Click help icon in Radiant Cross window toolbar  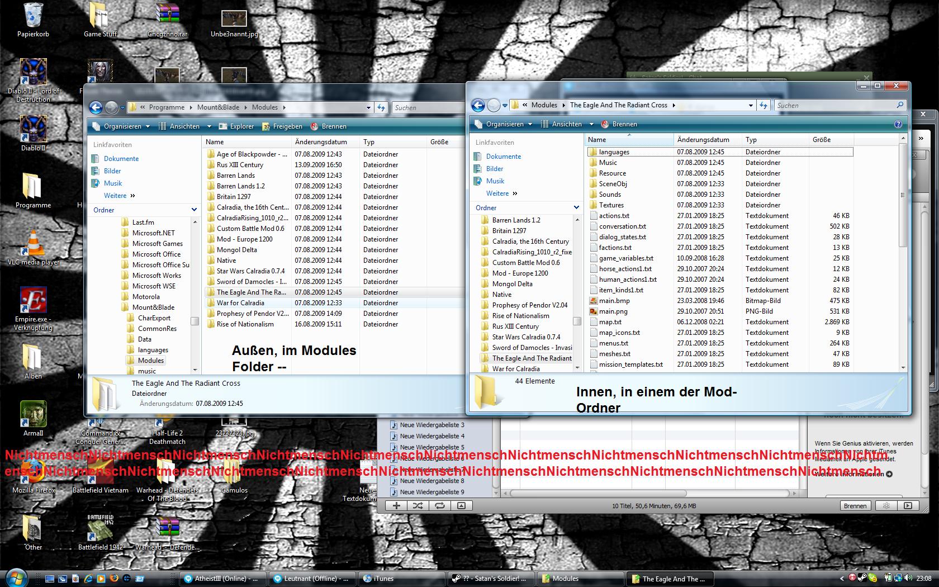click(898, 124)
